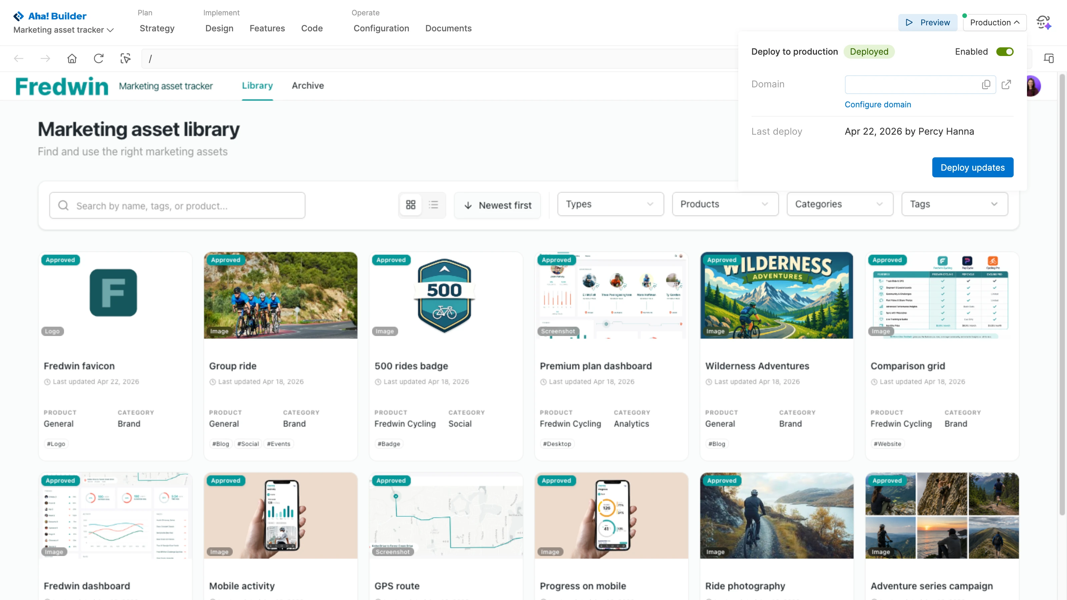
Task: Switch to grid view layout
Action: coord(410,205)
